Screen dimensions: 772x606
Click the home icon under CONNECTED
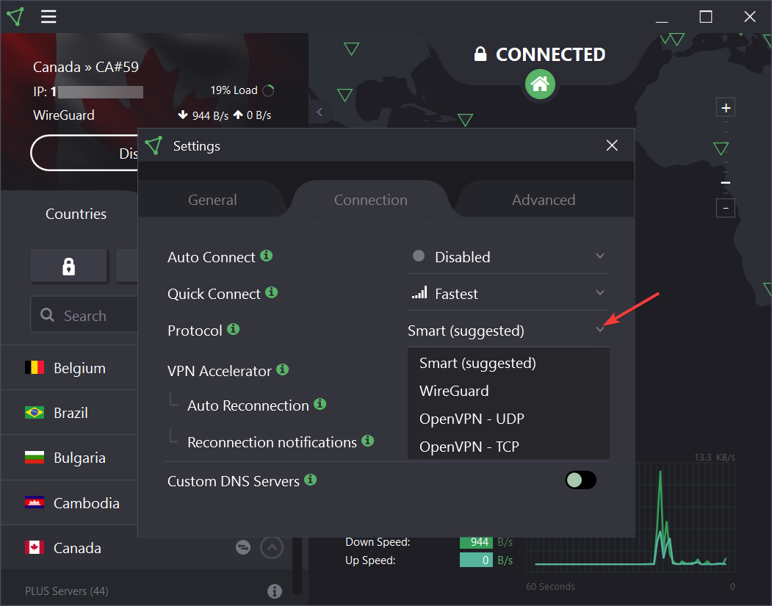click(540, 84)
